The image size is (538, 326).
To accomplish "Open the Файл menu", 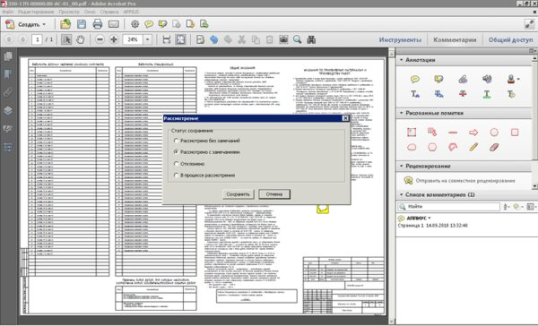I will coord(8,12).
